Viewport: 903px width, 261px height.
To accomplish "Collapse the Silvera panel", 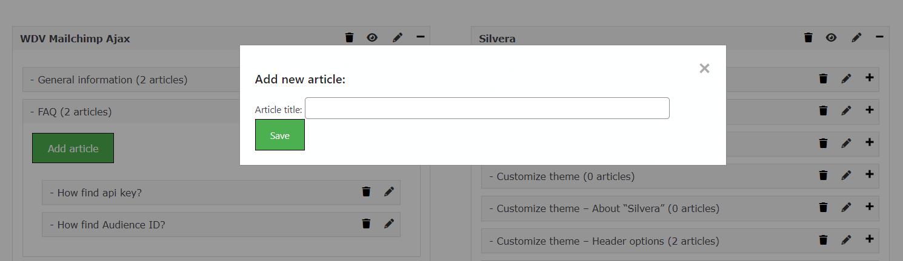I will (x=879, y=37).
